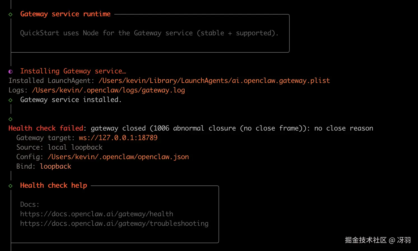Click the "Installed LaunchAgent:" label

pyautogui.click(x=52, y=81)
